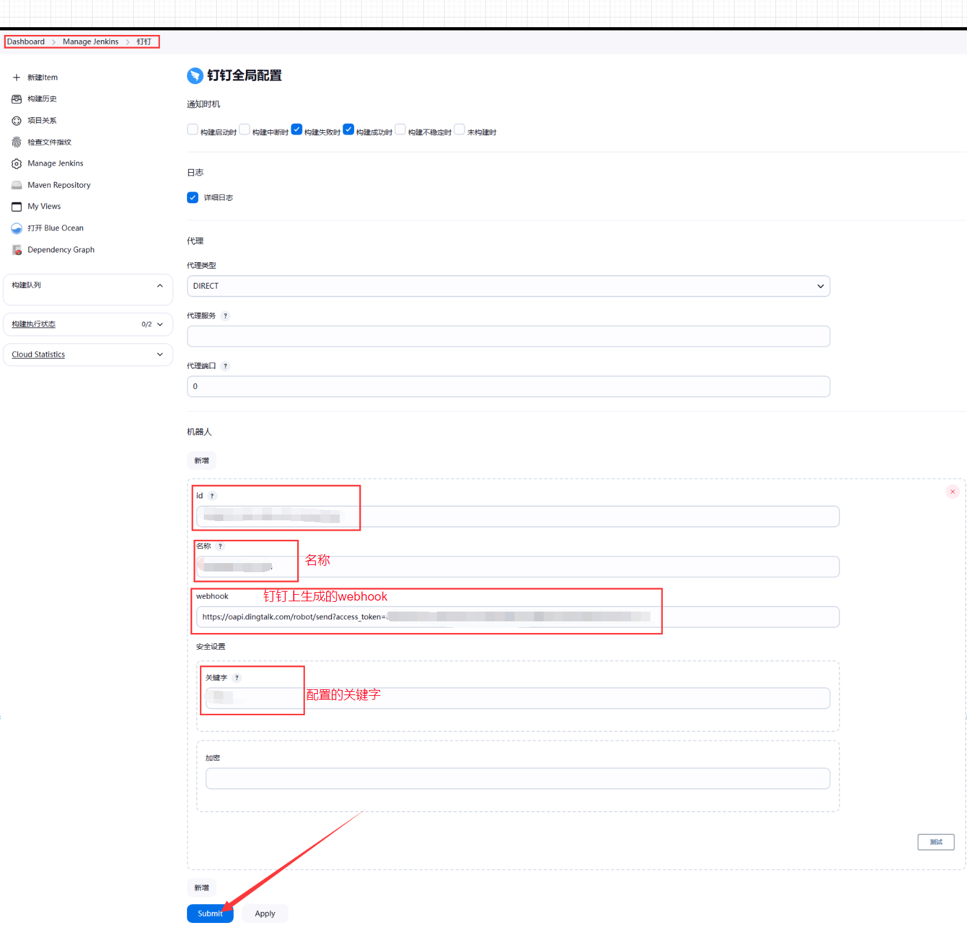Open help icon next to id

coord(212,496)
